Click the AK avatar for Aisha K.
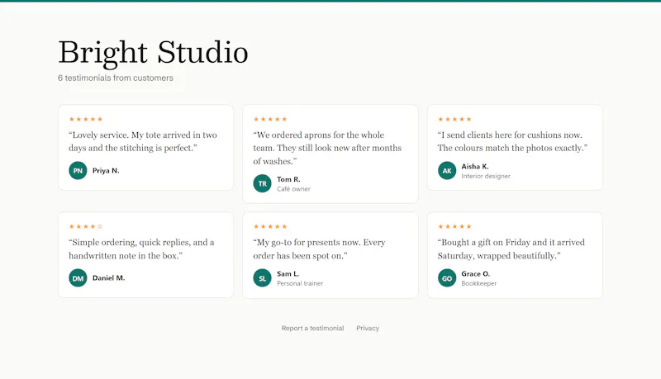 pyautogui.click(x=447, y=171)
